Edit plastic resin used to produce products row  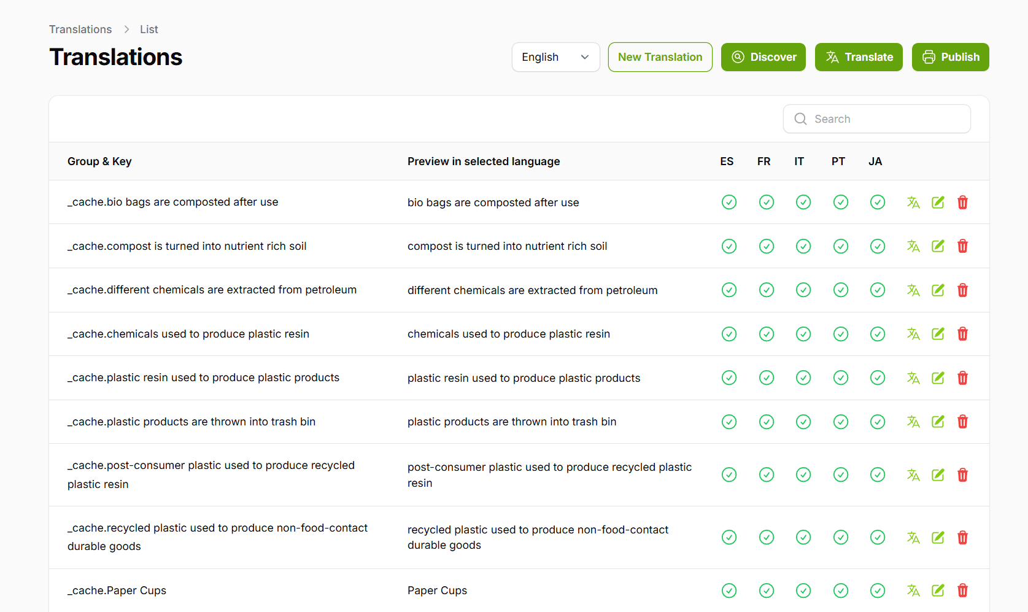938,378
